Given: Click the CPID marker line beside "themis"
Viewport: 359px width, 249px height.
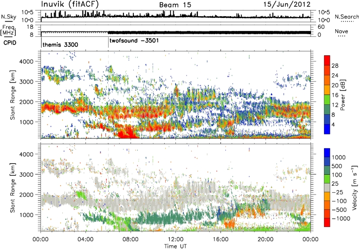Looking at the screenshot, I should click(x=41, y=41).
